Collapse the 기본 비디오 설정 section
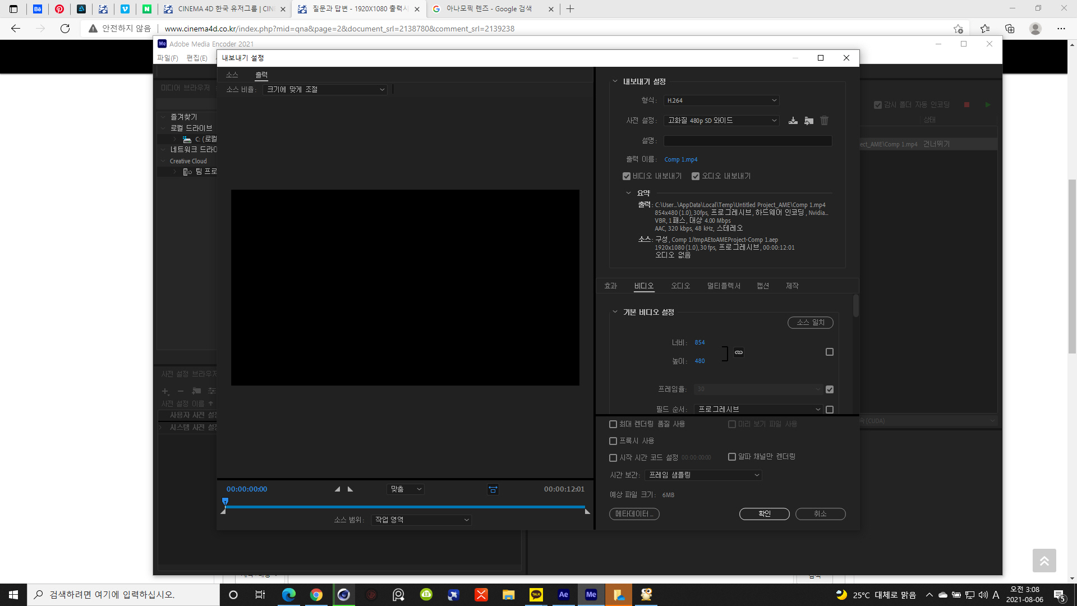The width and height of the screenshot is (1077, 606). click(x=615, y=312)
